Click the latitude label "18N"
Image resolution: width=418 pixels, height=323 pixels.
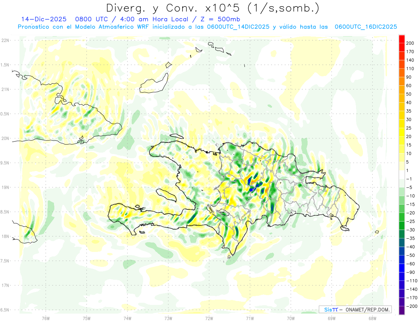click(x=6, y=236)
